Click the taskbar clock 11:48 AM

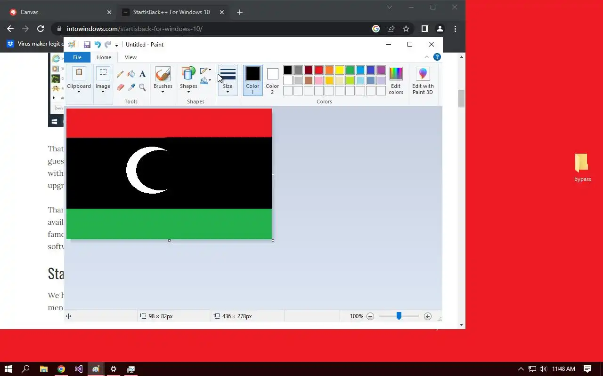(564, 369)
